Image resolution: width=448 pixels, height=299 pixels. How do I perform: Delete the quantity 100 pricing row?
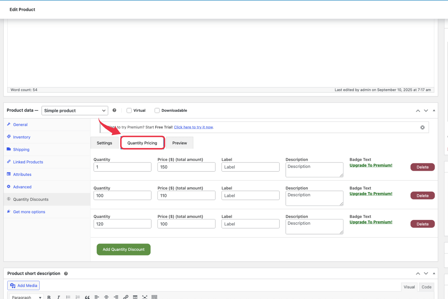(422, 196)
